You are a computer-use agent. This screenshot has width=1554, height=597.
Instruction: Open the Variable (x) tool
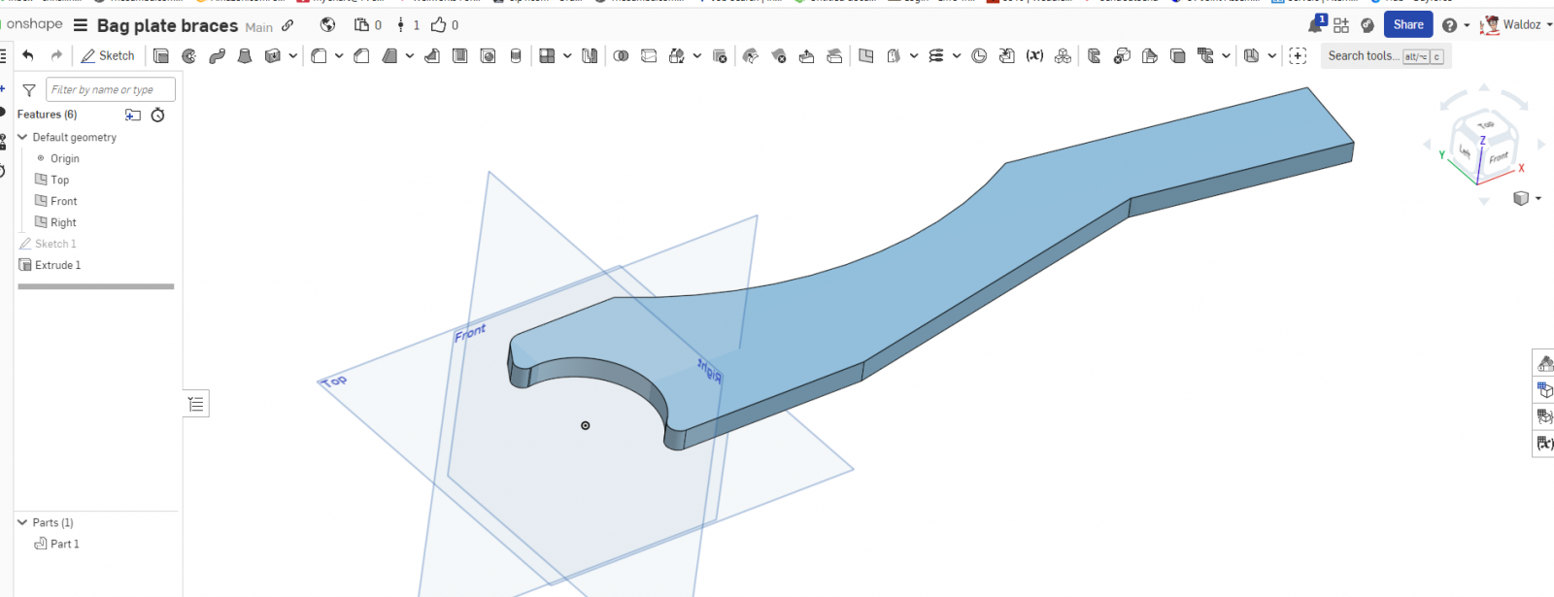point(1034,56)
